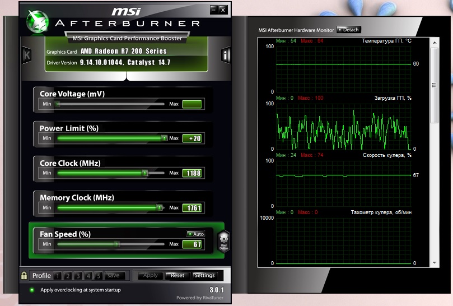The width and height of the screenshot is (453, 306).
Task: Click the hardware monitor scrollbar thumb
Action: (434, 85)
